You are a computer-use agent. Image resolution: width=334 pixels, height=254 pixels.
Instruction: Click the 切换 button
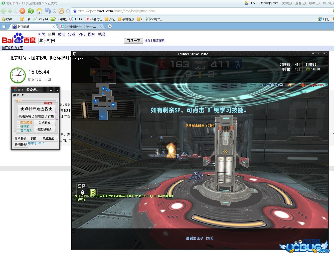click(x=34, y=139)
